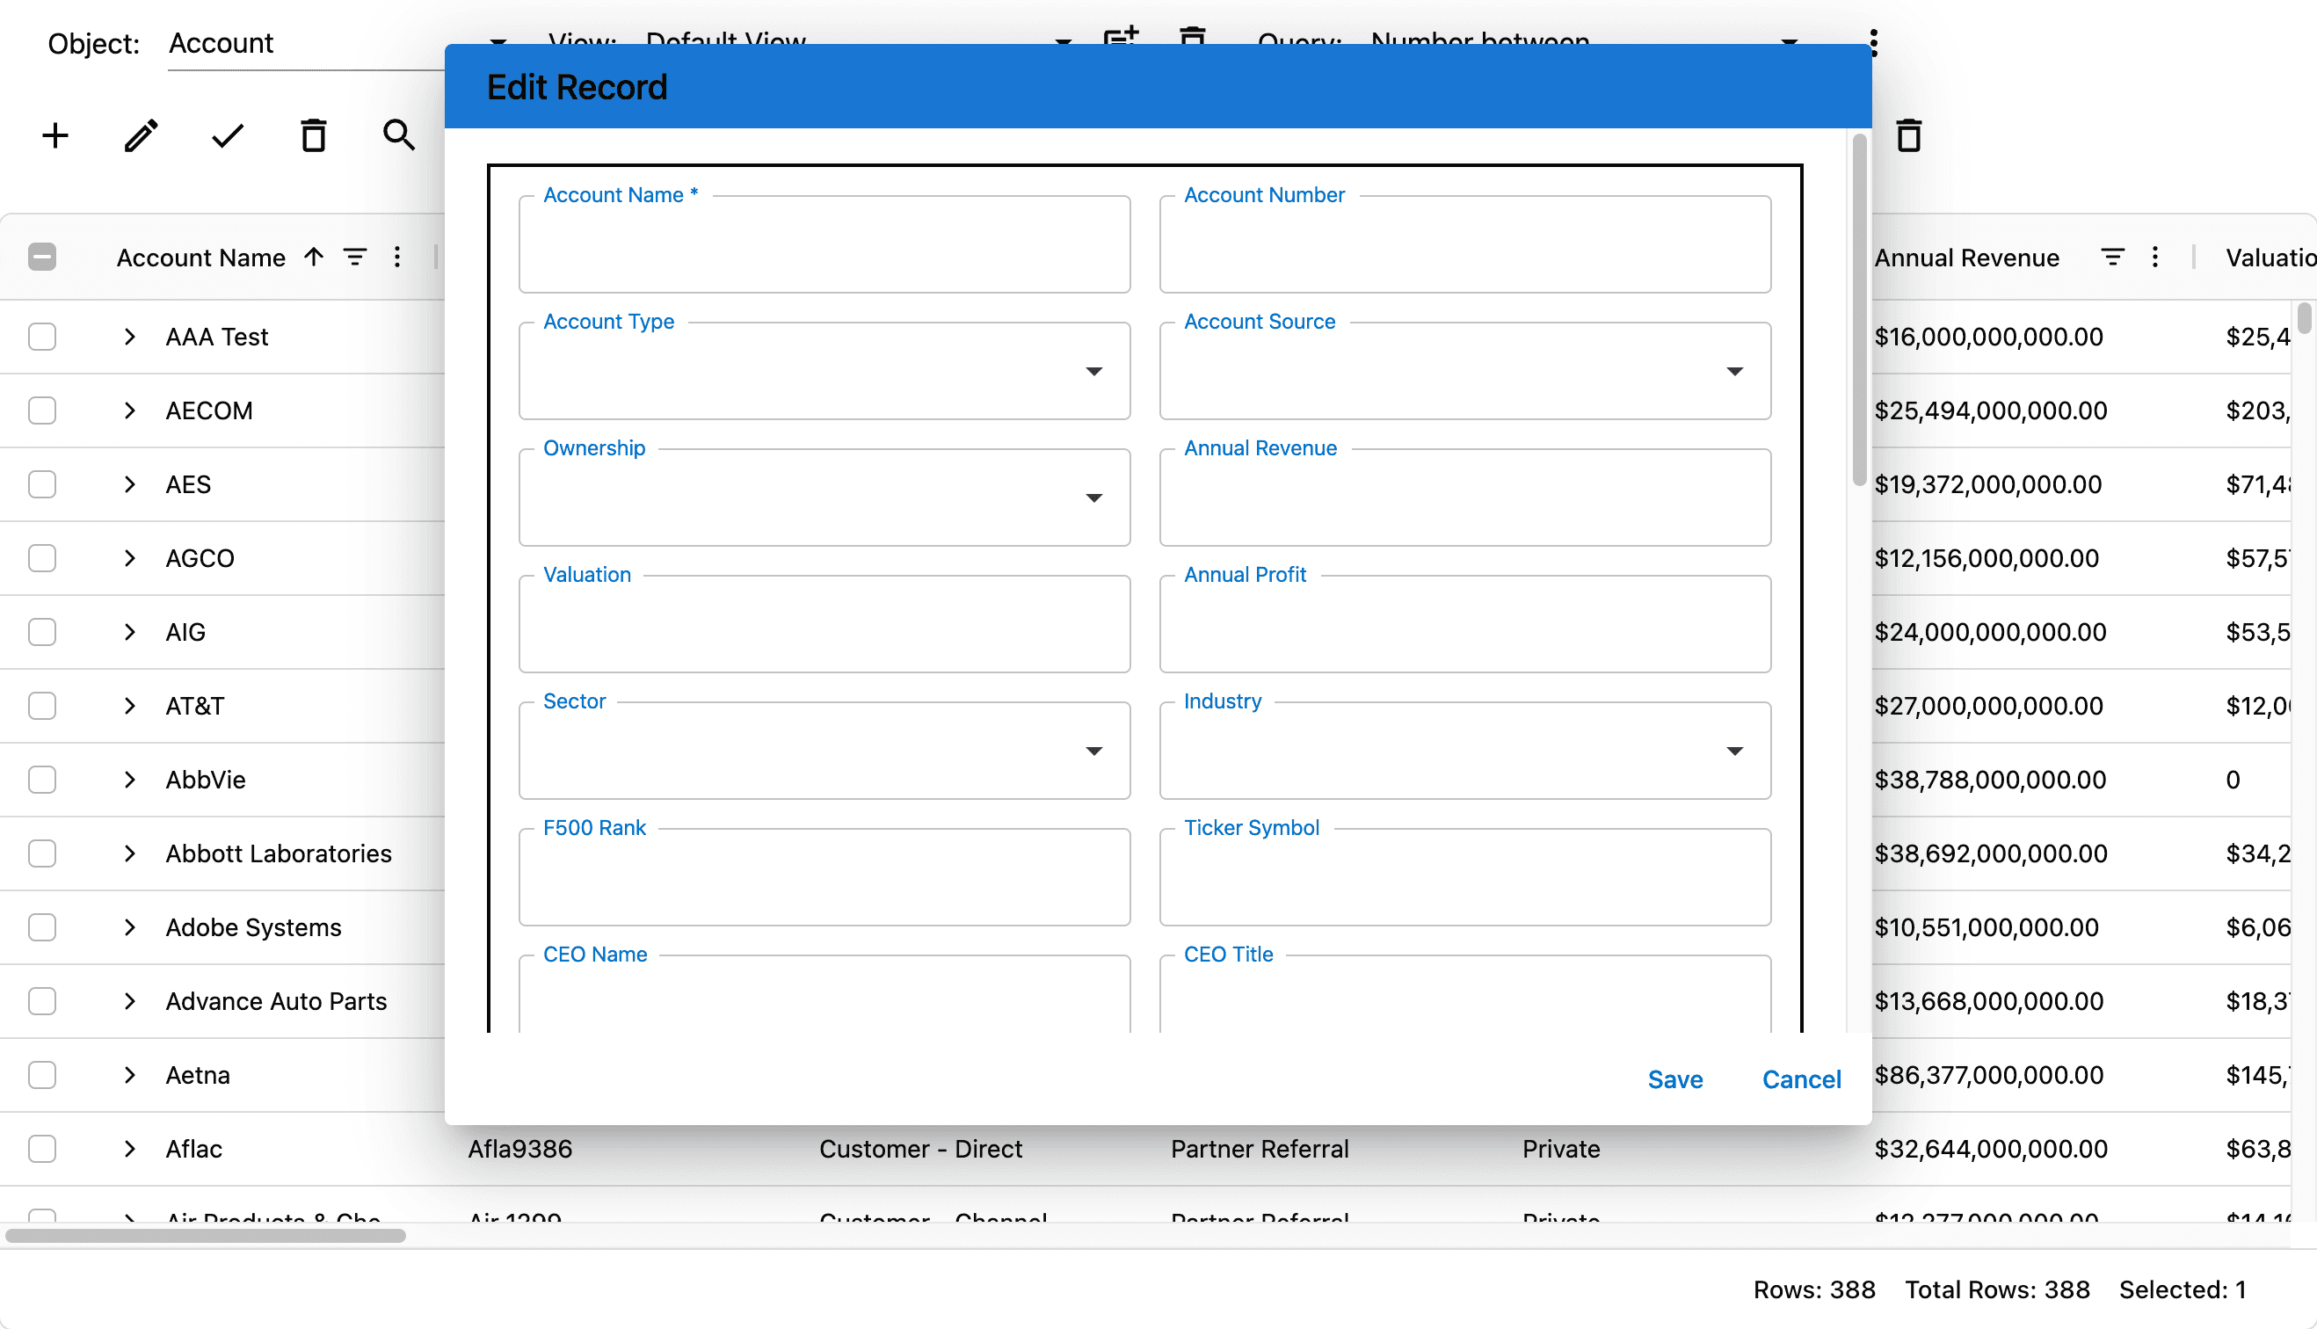The image size is (2317, 1329).
Task: Sort by Account Name arrow icon
Action: point(314,258)
